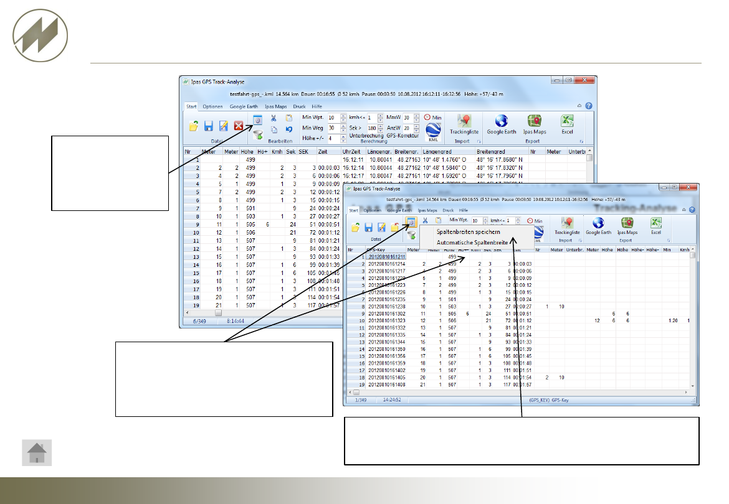Click scissors cut icon in back window
Image resolution: width=729 pixels, height=504 pixels.
(274, 118)
